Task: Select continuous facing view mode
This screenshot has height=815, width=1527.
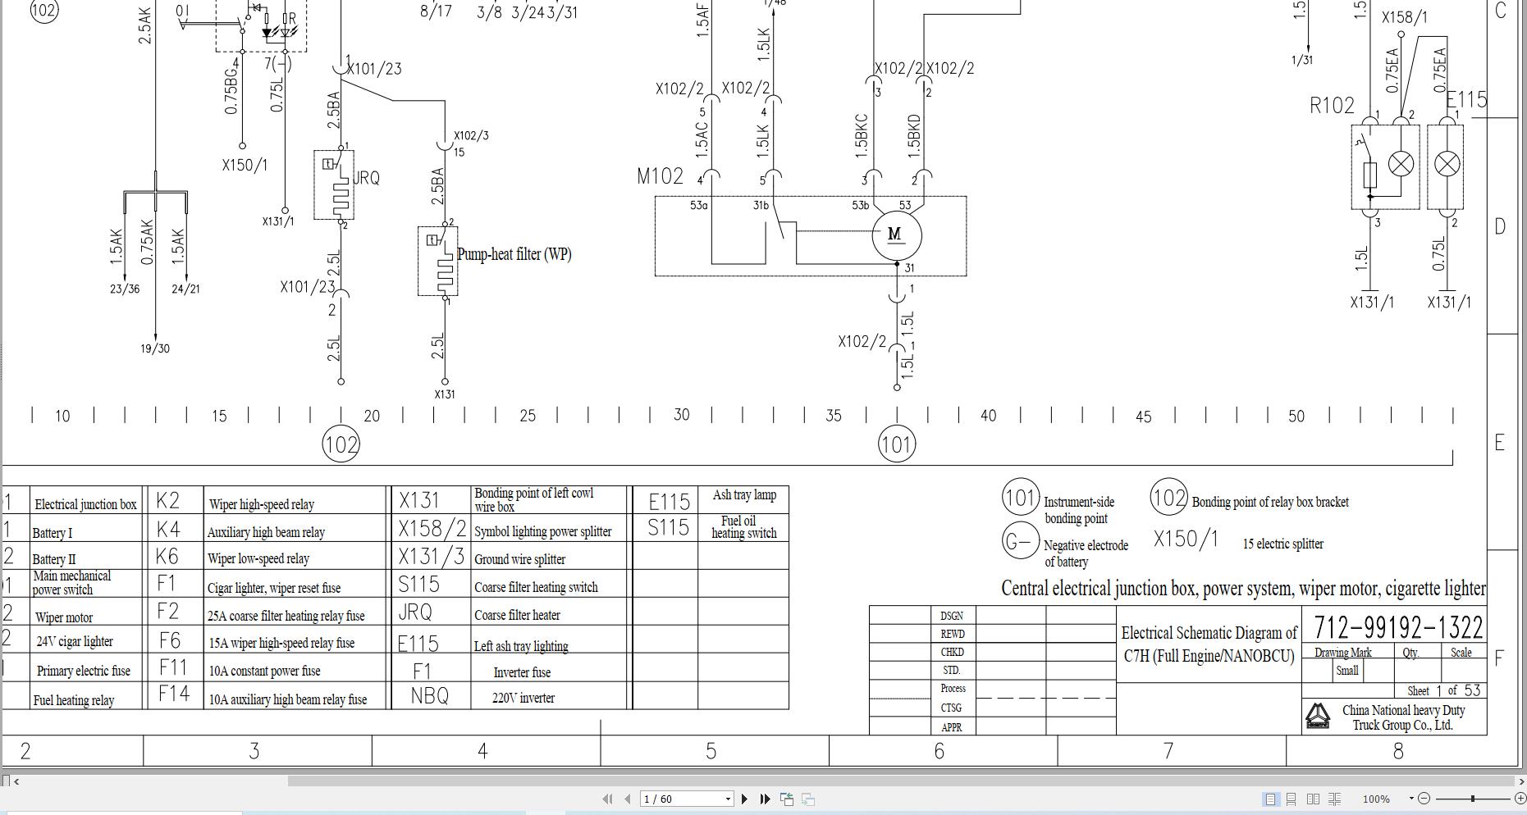Action: [x=1335, y=799]
